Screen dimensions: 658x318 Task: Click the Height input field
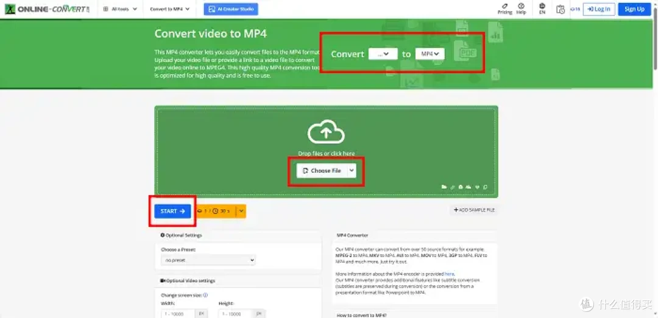click(x=235, y=313)
